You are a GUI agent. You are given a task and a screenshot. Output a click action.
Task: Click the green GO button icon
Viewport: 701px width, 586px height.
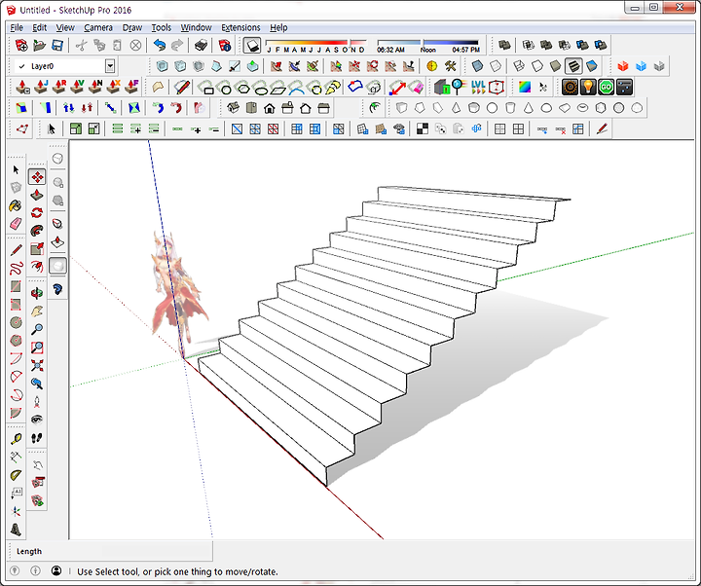(x=606, y=87)
